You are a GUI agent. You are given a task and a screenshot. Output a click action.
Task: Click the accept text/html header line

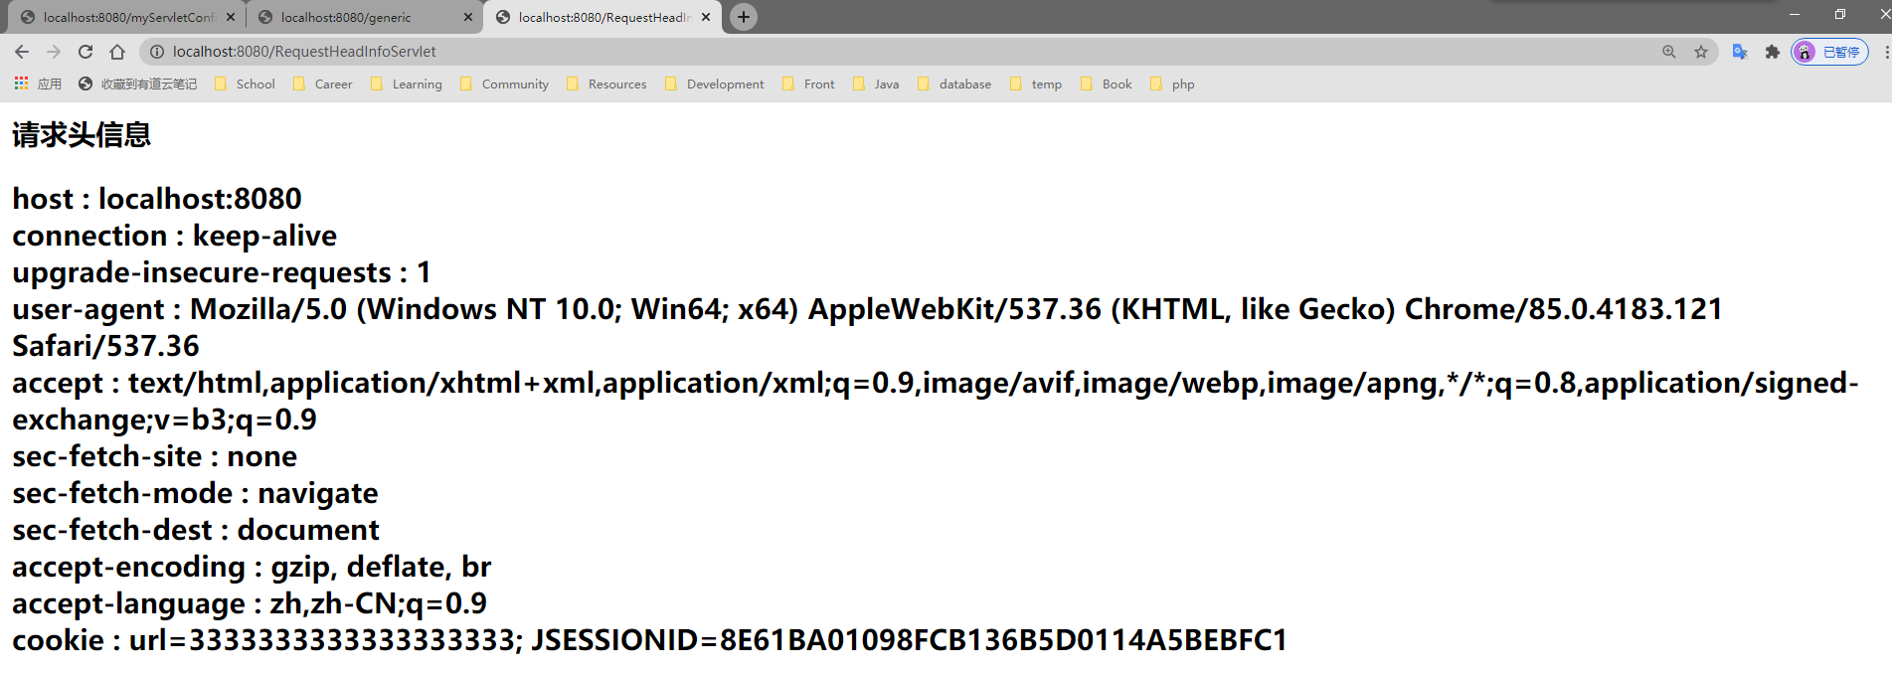coord(936,383)
